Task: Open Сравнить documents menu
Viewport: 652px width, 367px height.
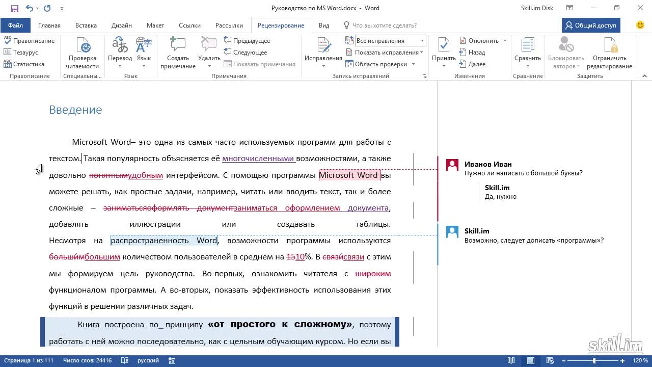Action: (x=527, y=53)
